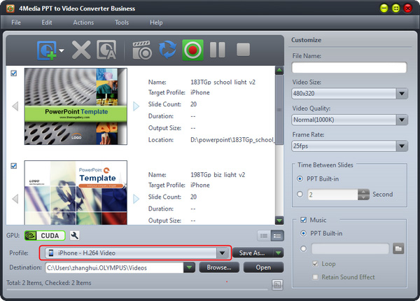
Task: Expand the iPhone H.264 Profile dropdown
Action: [x=223, y=253]
